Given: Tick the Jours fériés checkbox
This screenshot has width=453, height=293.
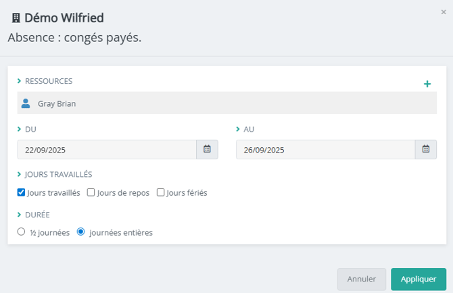Looking at the screenshot, I should click(x=161, y=192).
